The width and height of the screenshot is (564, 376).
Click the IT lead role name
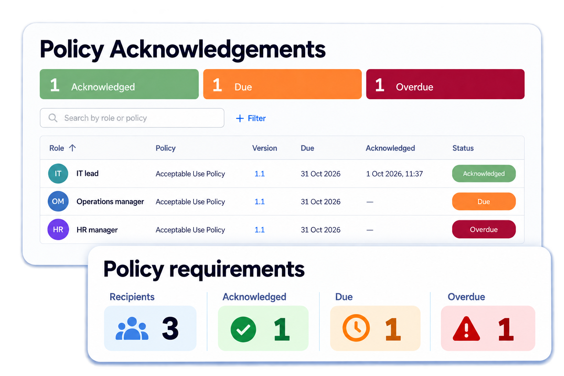[87, 173]
